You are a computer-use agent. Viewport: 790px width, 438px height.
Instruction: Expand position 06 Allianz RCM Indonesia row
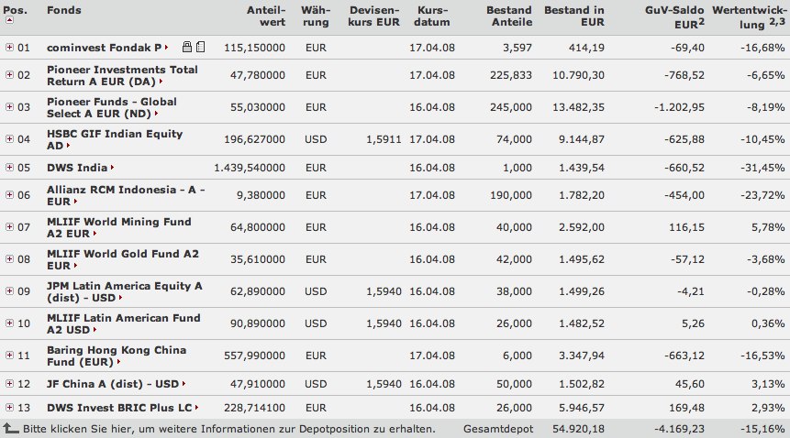(9, 195)
